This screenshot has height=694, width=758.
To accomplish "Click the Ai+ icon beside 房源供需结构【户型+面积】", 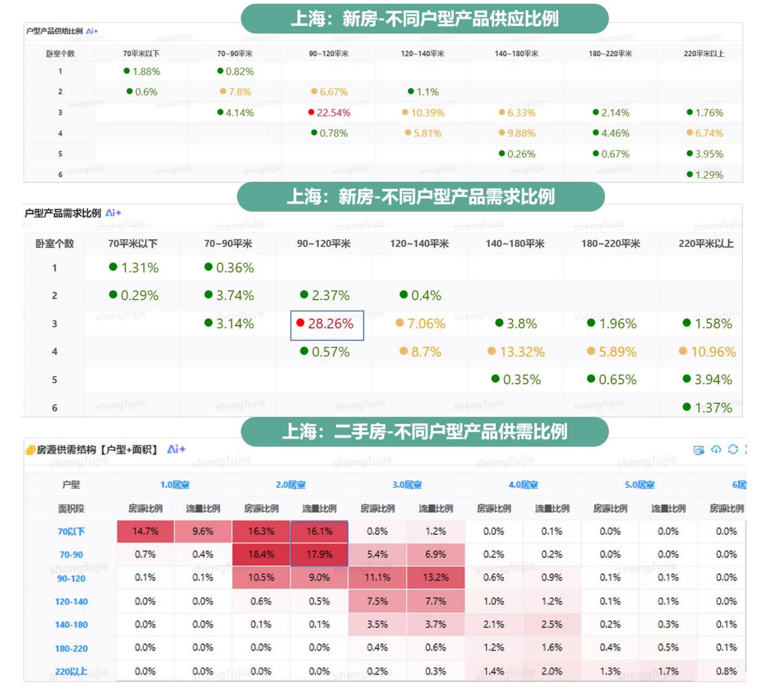I will click(176, 449).
